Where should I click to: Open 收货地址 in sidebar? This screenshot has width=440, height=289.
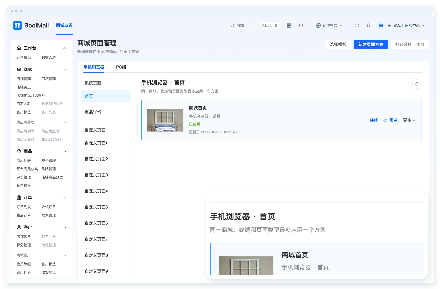point(49,272)
